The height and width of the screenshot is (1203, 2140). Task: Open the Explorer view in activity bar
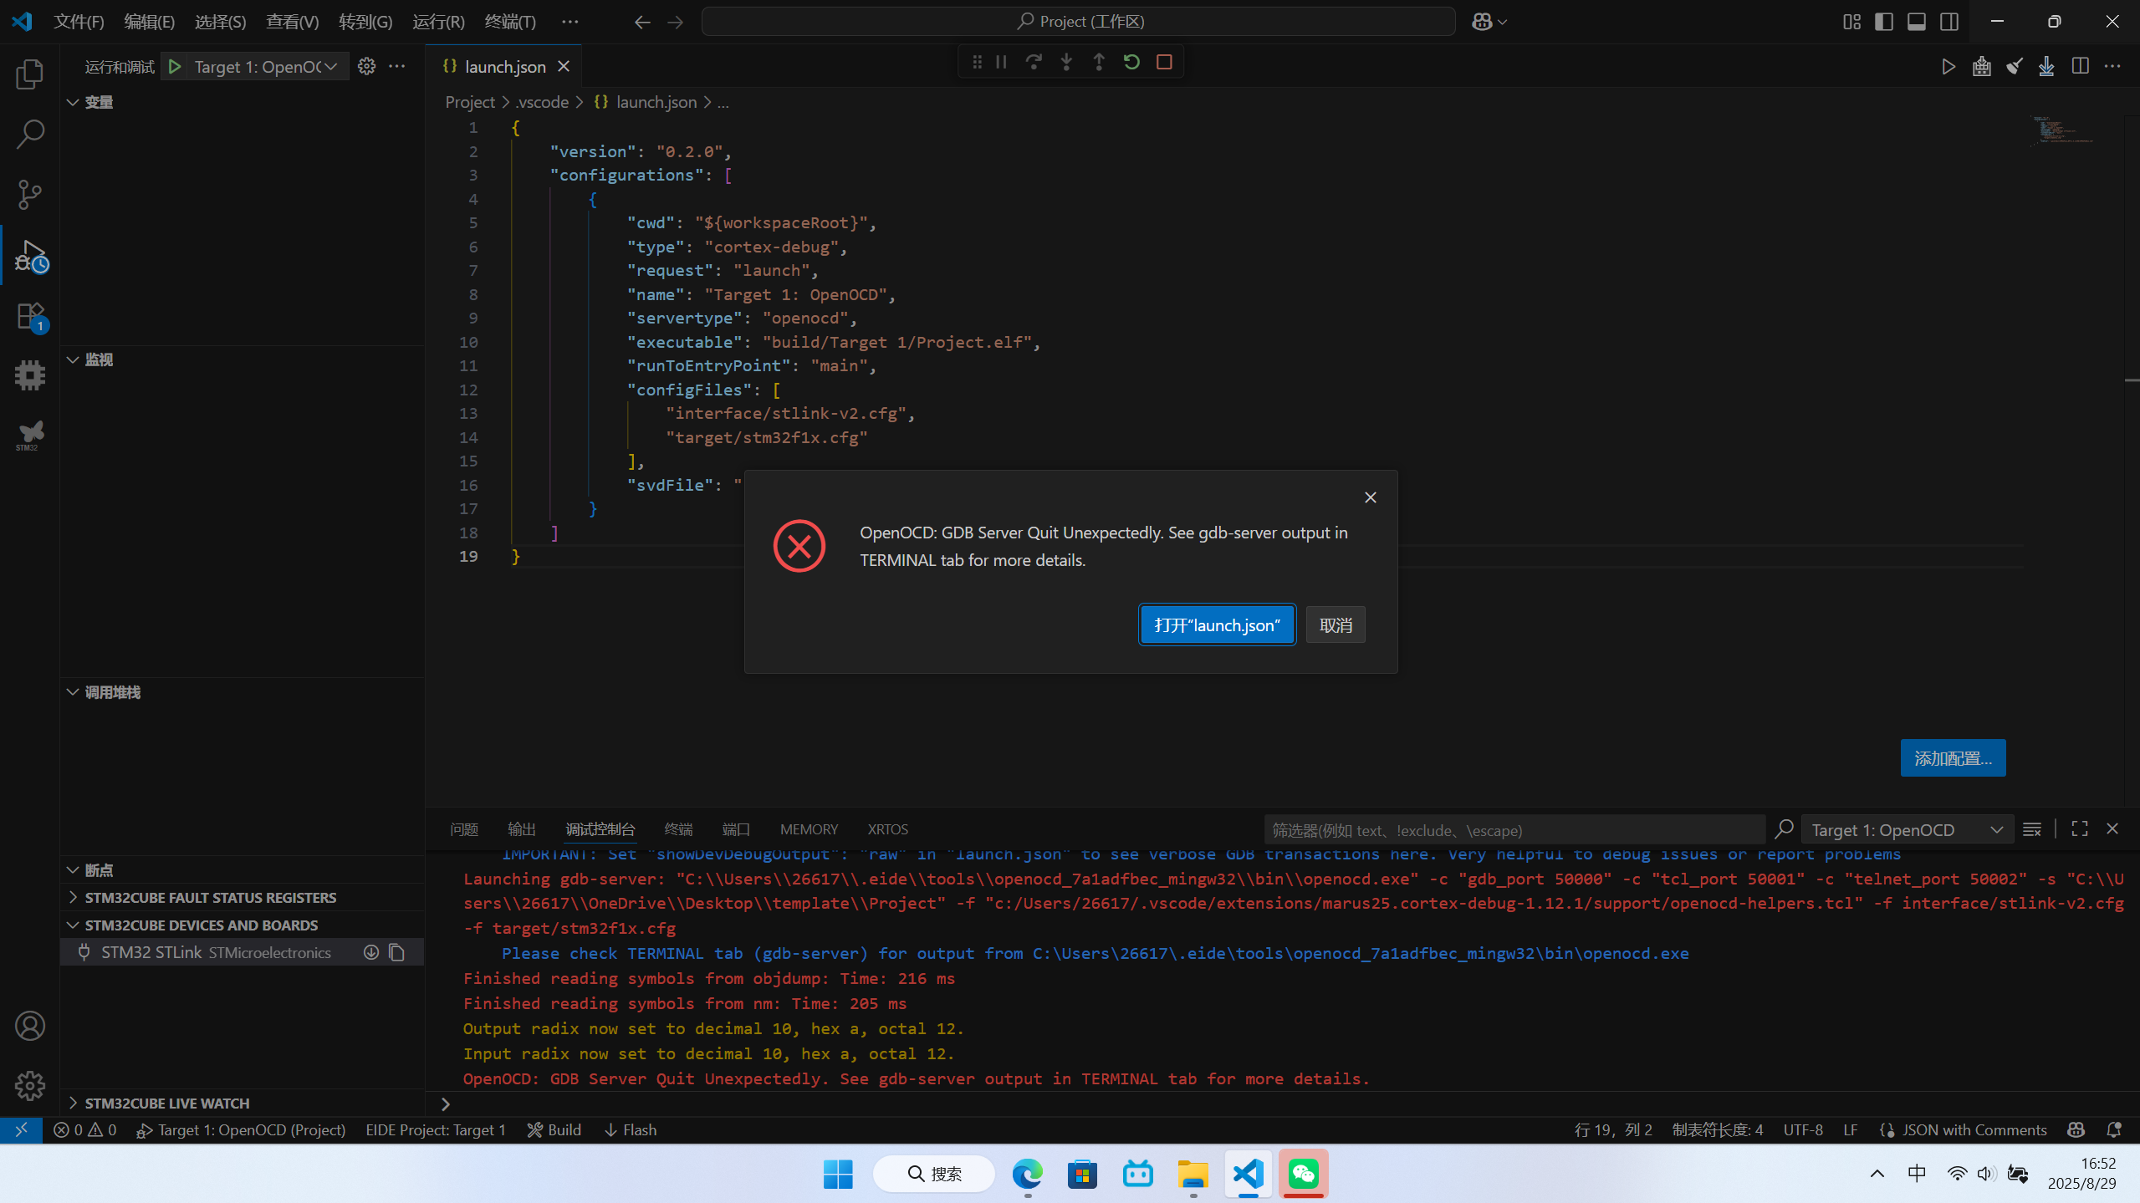(30, 74)
